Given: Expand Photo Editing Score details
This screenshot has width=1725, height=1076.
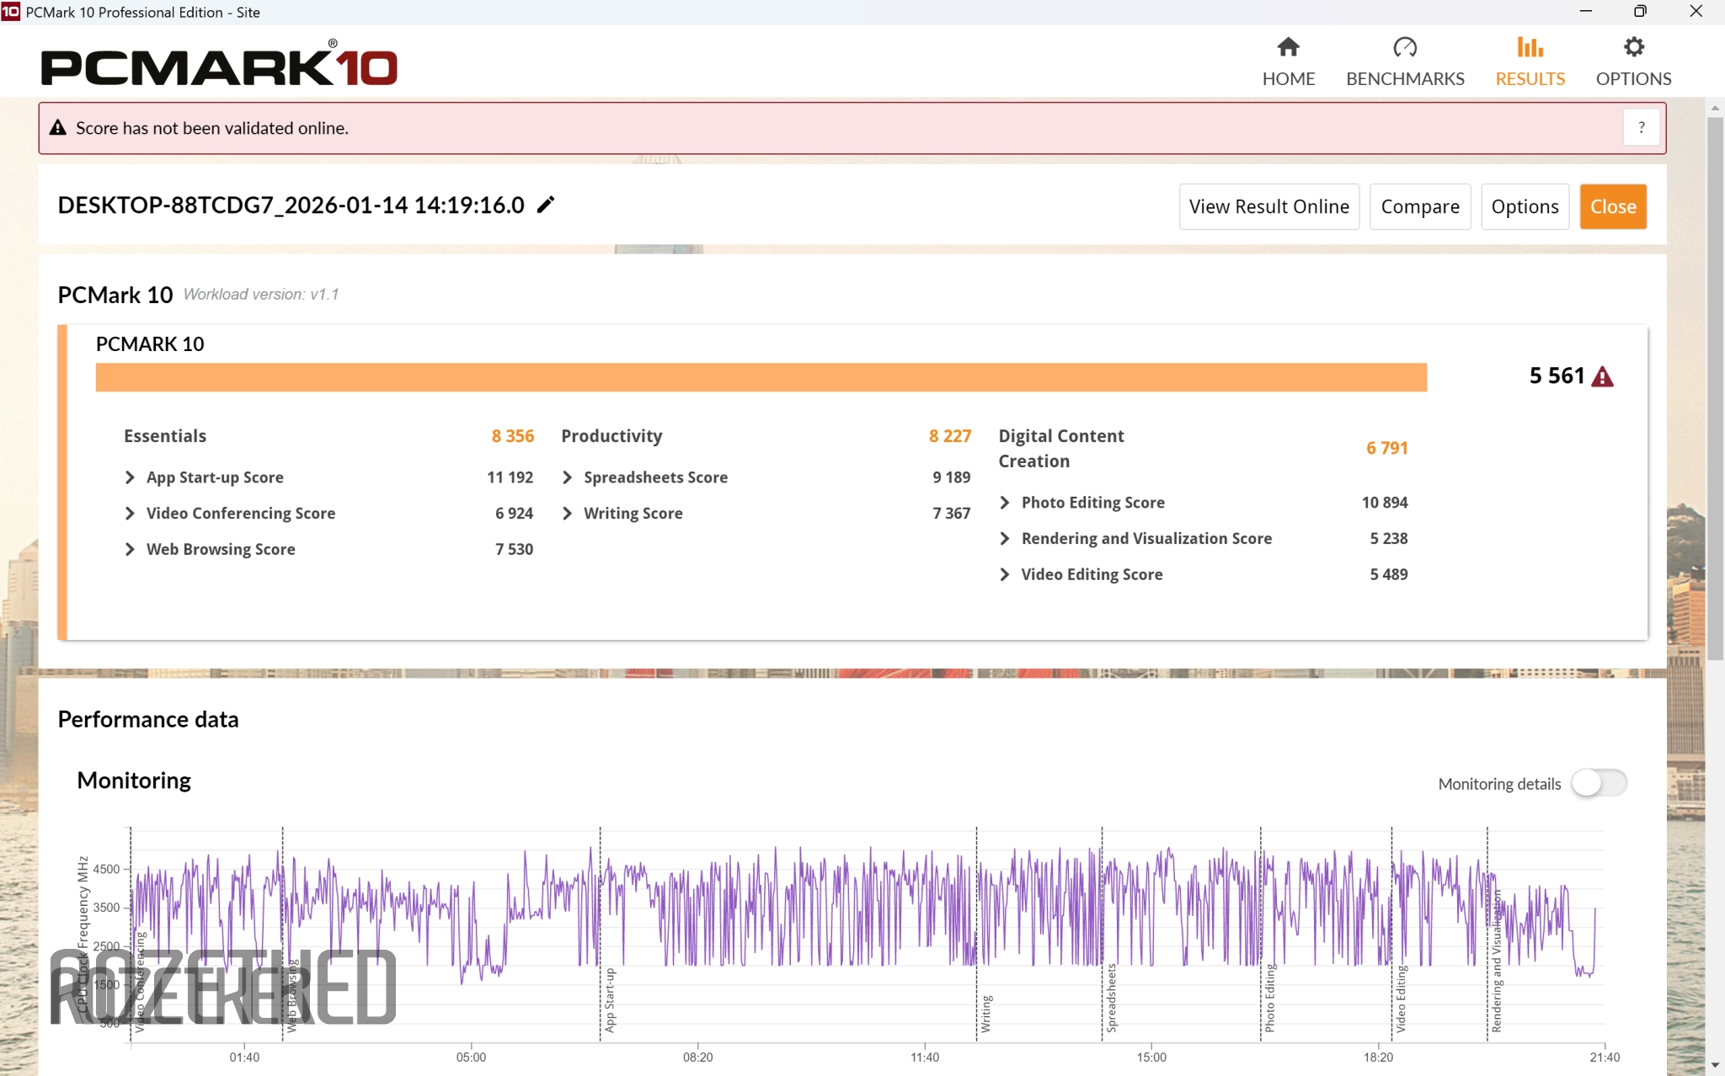Looking at the screenshot, I should (x=1004, y=503).
